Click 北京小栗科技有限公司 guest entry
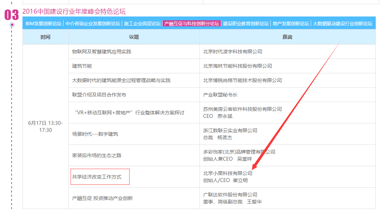The width and height of the screenshot is (381, 215). pos(228,173)
